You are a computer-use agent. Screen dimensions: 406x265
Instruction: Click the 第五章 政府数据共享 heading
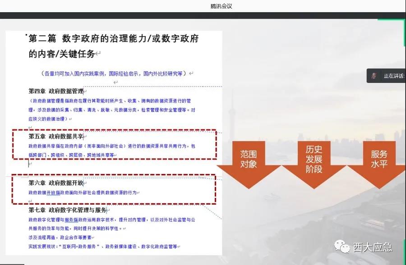[55, 136]
